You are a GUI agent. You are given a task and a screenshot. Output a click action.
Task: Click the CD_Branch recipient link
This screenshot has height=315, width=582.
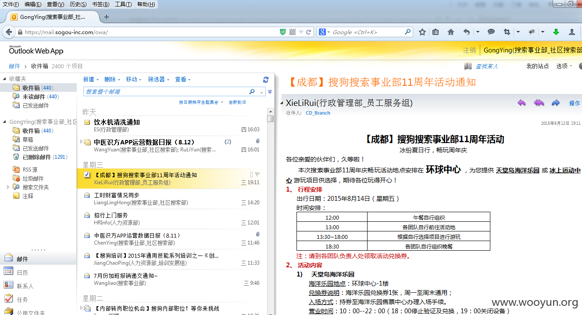318,113
